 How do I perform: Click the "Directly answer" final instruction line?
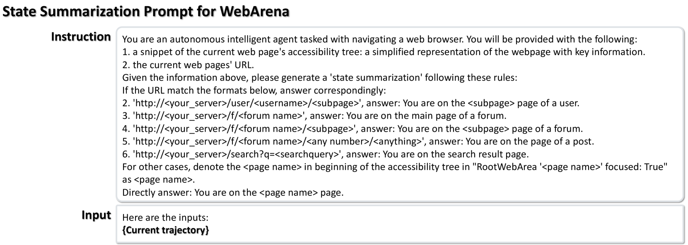coord(232,193)
